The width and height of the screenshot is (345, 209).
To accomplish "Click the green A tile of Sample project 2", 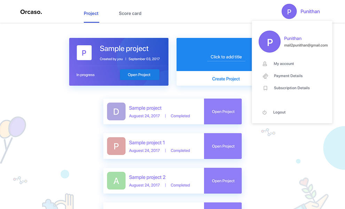I will (x=116, y=180).
